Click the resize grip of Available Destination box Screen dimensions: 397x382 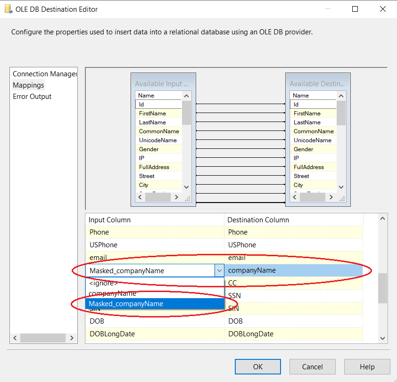(x=342, y=199)
